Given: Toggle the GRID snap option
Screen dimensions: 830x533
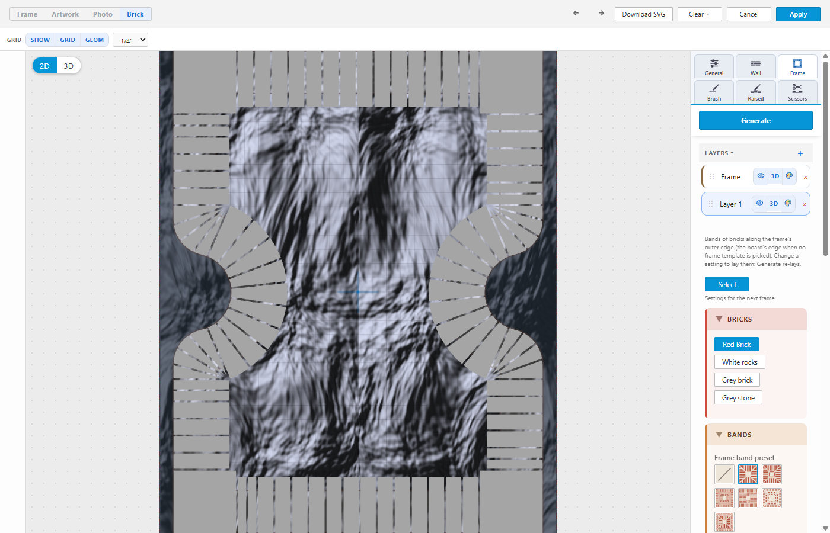Looking at the screenshot, I should pyautogui.click(x=68, y=40).
